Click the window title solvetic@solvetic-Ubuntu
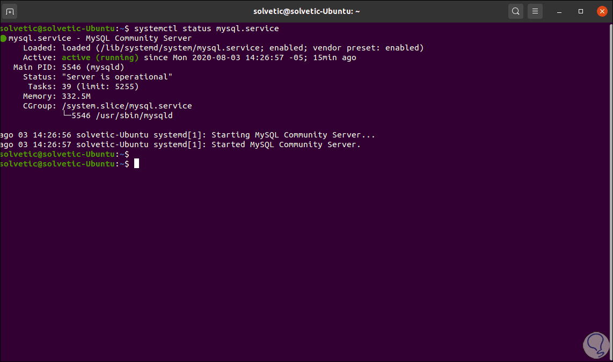The image size is (613, 362). click(306, 11)
